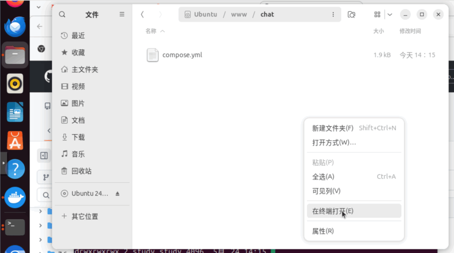
Task: Click the git branch icon in background window
Action: coord(46,177)
